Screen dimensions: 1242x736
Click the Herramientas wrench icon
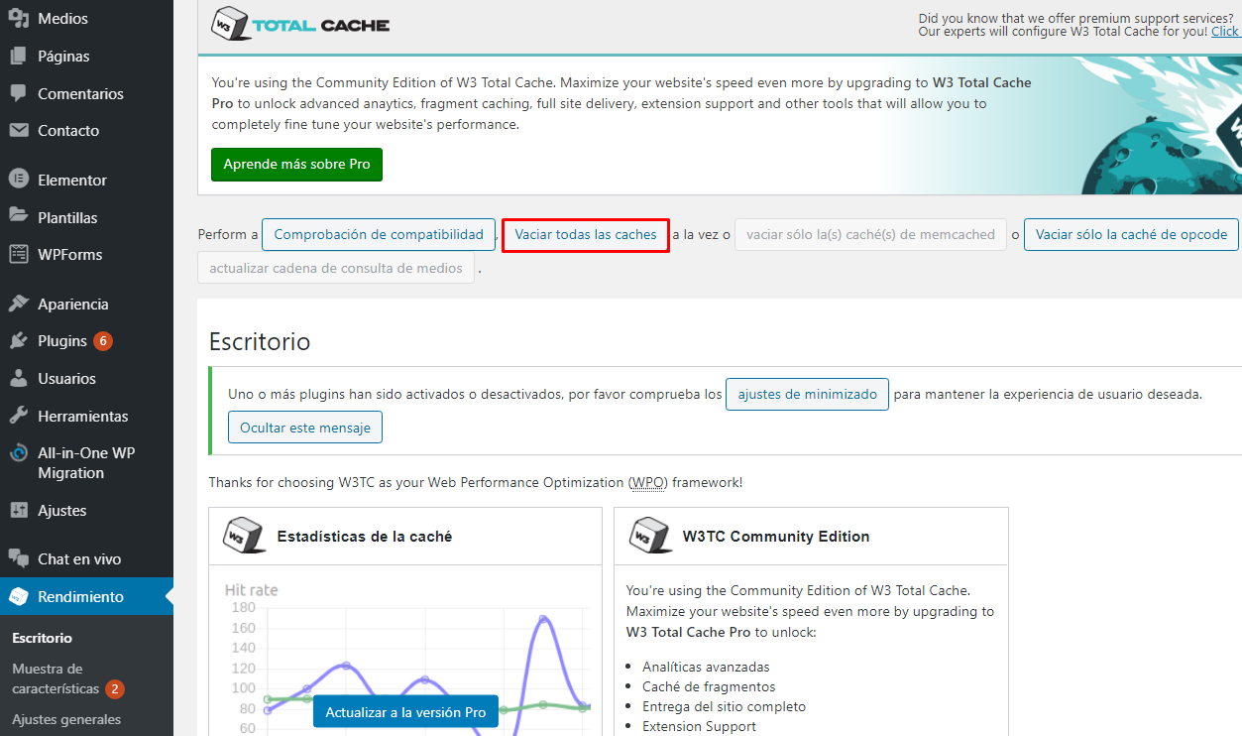(x=18, y=416)
